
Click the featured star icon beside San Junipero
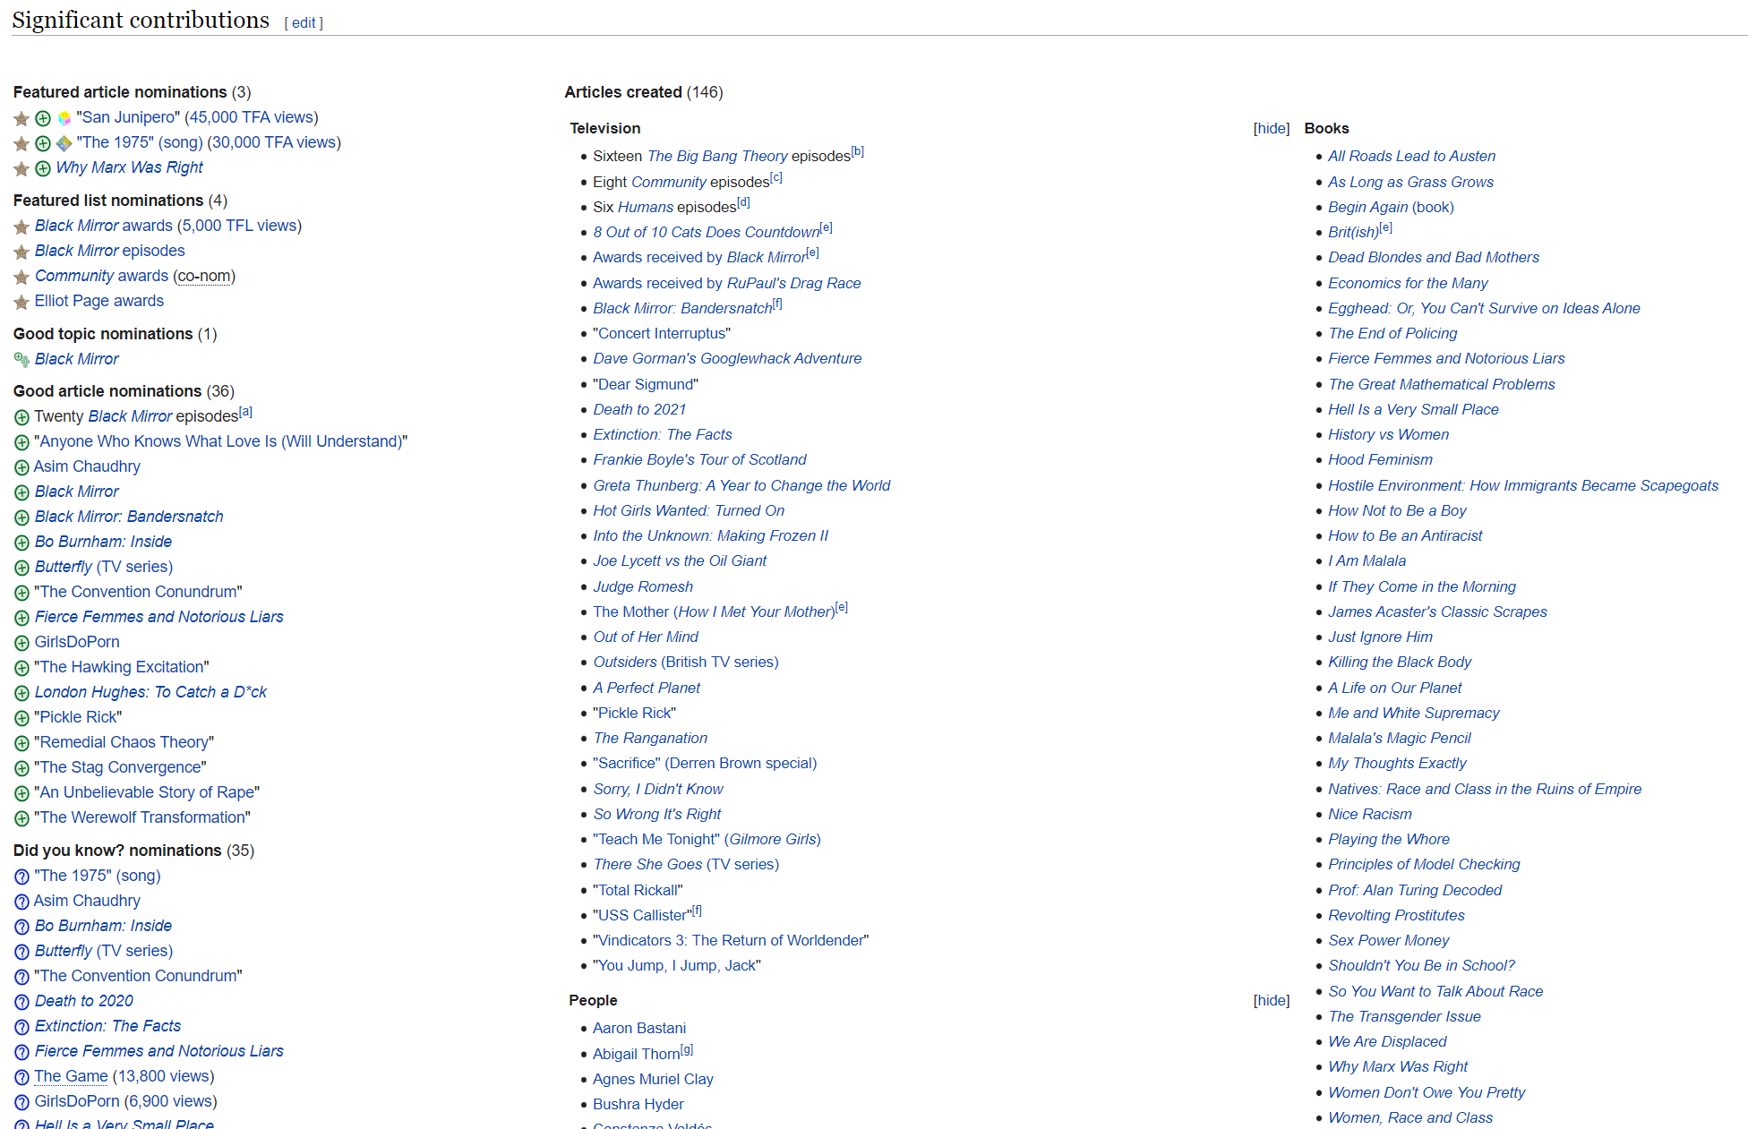21,118
